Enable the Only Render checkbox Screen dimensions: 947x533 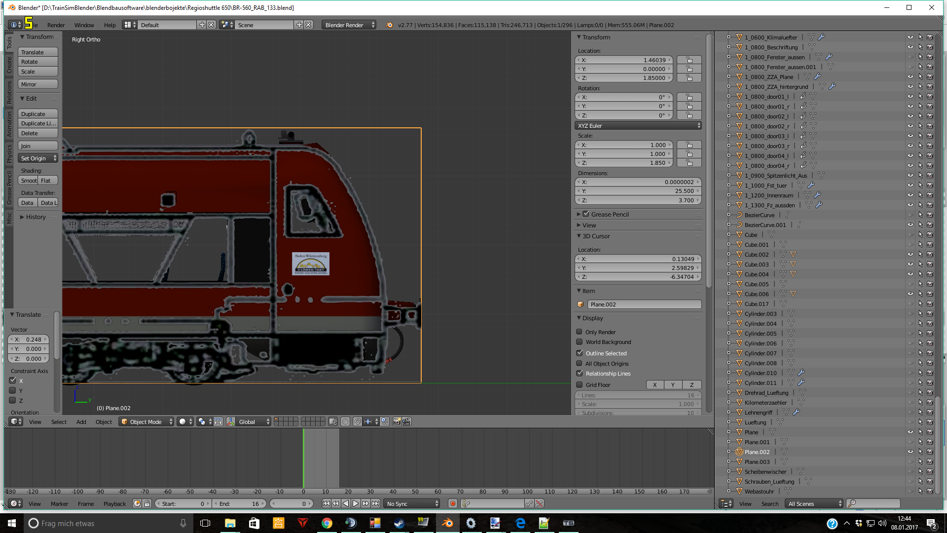pyautogui.click(x=580, y=332)
